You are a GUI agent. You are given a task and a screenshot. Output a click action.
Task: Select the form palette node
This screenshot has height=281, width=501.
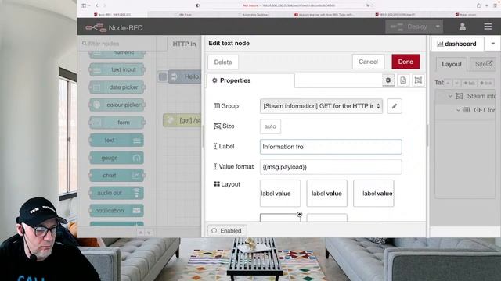tap(117, 123)
